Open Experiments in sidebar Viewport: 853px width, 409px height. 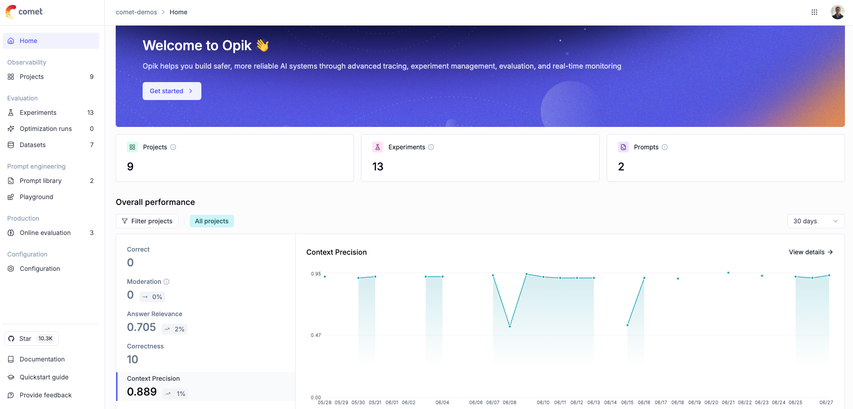(51, 113)
